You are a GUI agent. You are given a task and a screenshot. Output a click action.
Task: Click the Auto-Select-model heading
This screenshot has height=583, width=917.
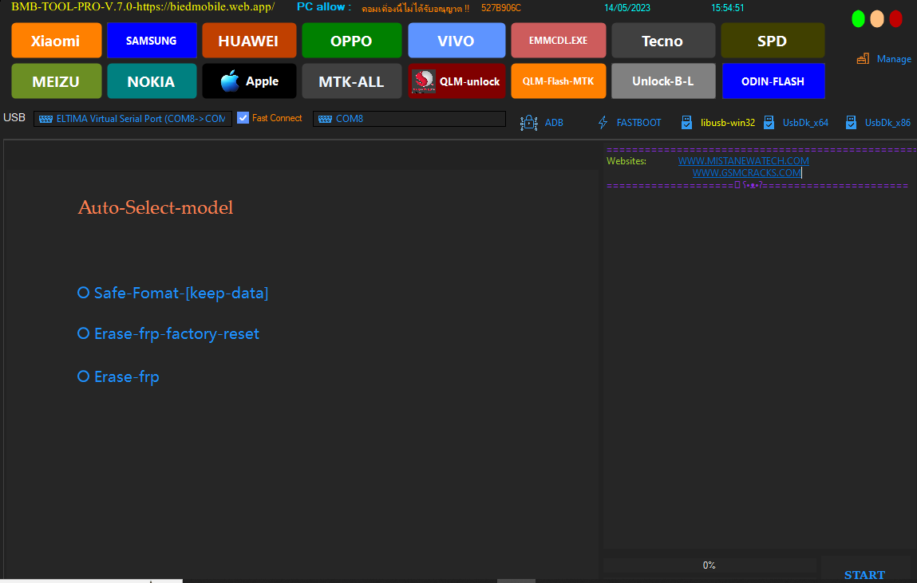156,207
